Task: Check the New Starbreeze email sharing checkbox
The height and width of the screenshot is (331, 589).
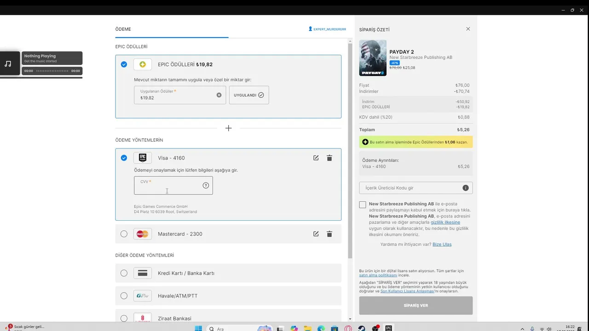Action: coord(363,205)
